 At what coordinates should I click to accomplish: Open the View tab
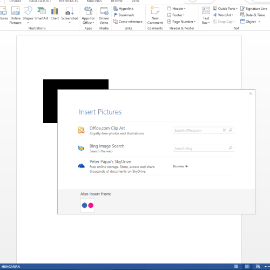(x=135, y=1)
